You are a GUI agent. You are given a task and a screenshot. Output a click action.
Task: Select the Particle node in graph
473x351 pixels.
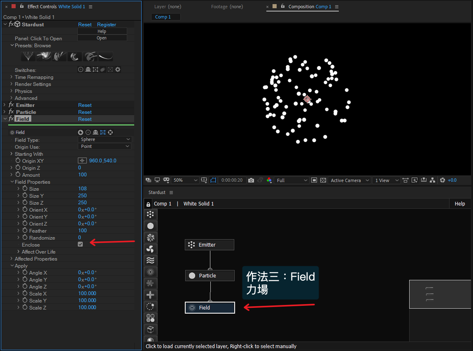click(x=210, y=276)
